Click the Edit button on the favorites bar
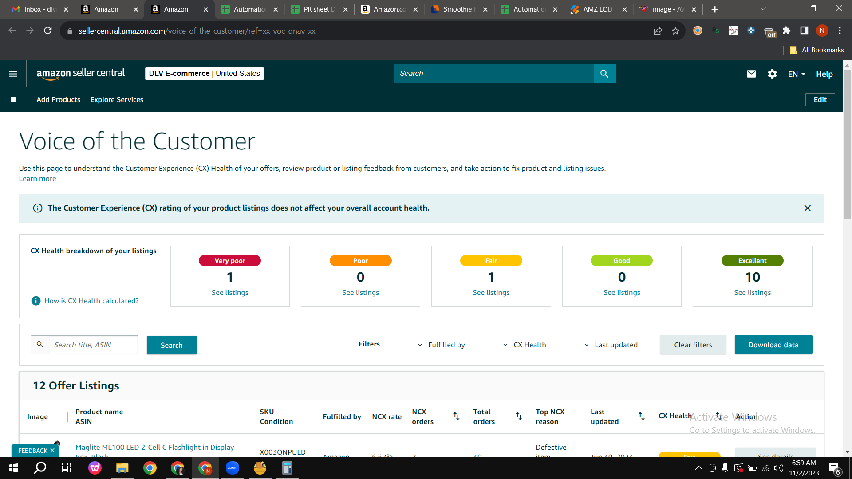 (820, 100)
